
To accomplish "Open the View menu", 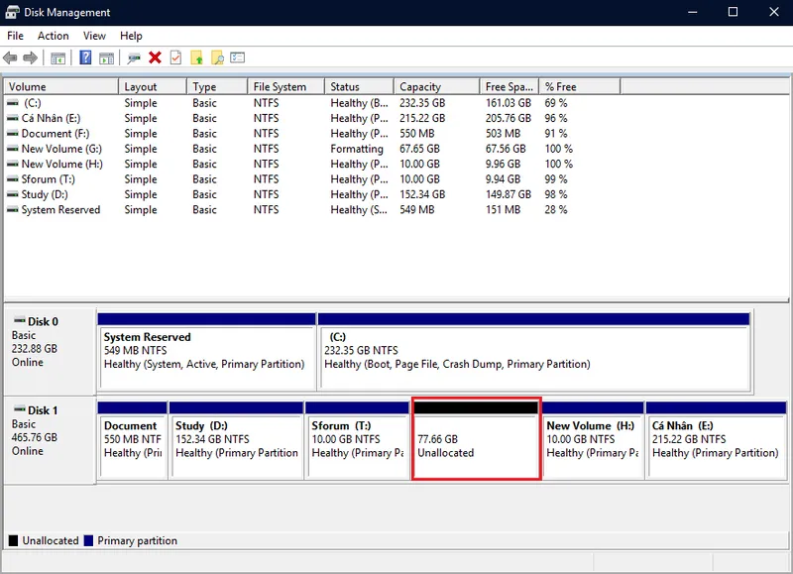I will (94, 36).
